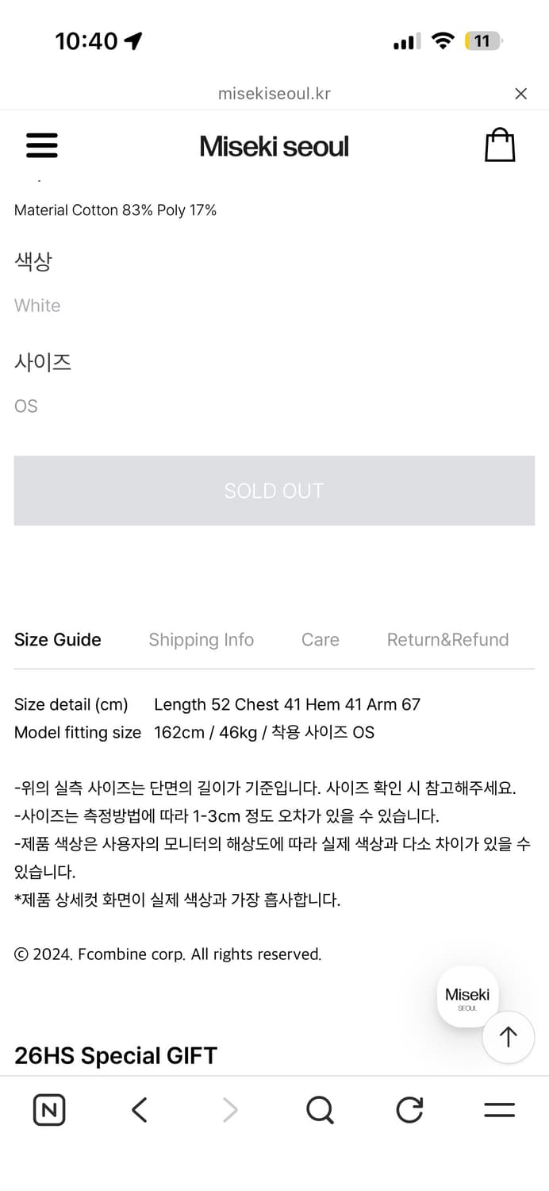The height and width of the screenshot is (1191, 549).
Task: Tap the SOLD OUT button
Action: point(274,490)
